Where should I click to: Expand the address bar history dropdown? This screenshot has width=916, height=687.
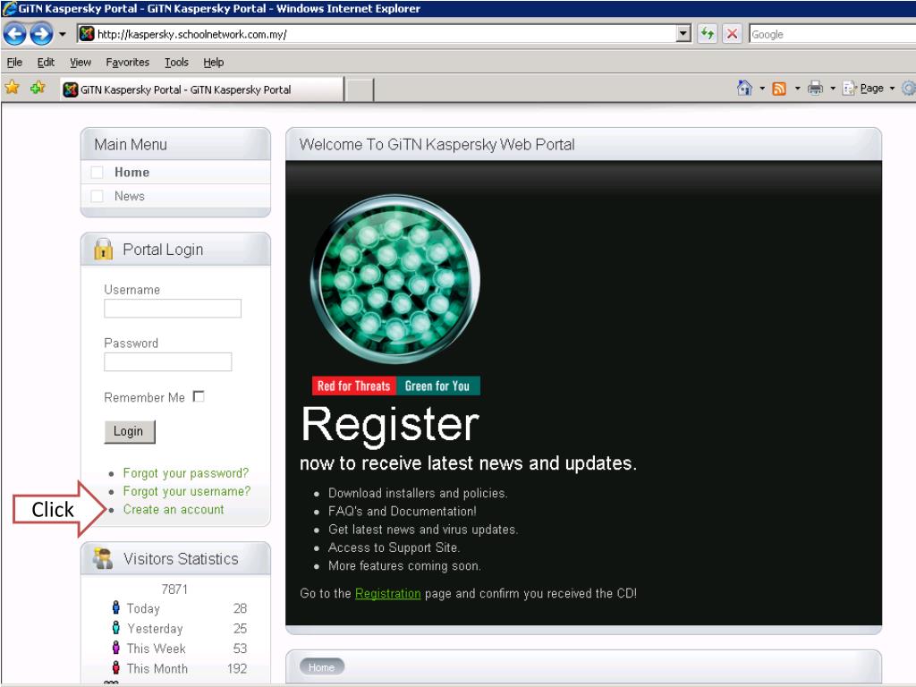click(x=683, y=34)
